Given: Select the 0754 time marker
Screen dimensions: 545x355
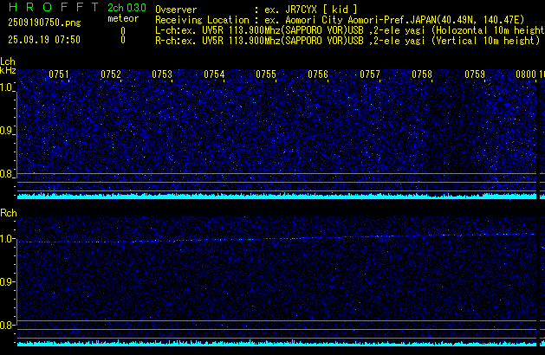Looking at the screenshot, I should 214,74.
